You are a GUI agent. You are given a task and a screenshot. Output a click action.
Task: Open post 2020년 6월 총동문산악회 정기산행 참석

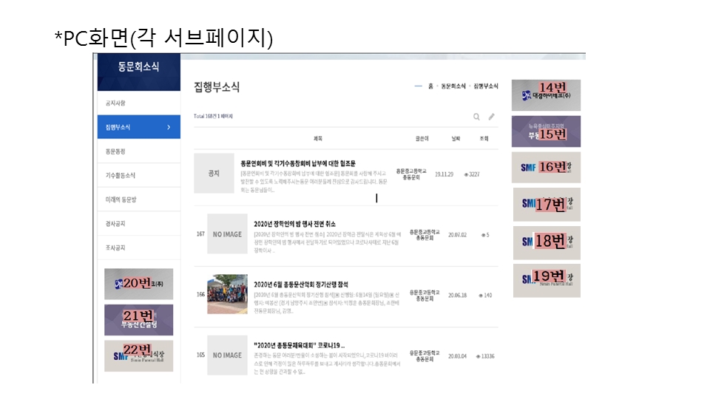tap(301, 284)
